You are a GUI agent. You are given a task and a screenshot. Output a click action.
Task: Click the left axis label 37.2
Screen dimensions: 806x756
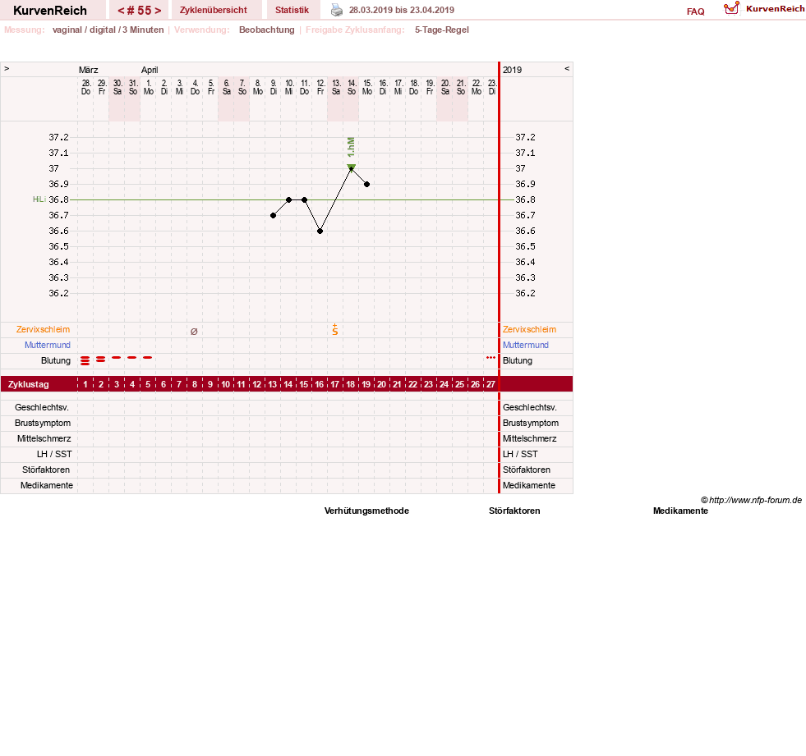58,137
